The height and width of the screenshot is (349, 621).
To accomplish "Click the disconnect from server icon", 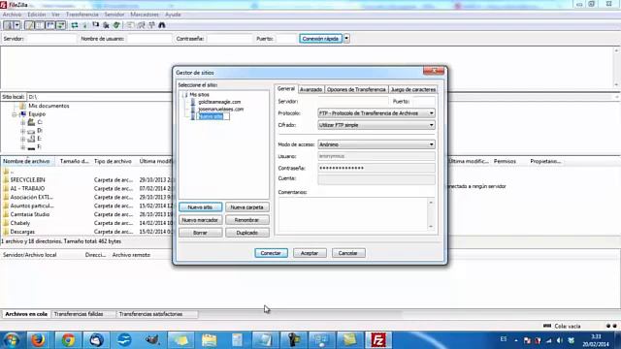I will 106,25.
